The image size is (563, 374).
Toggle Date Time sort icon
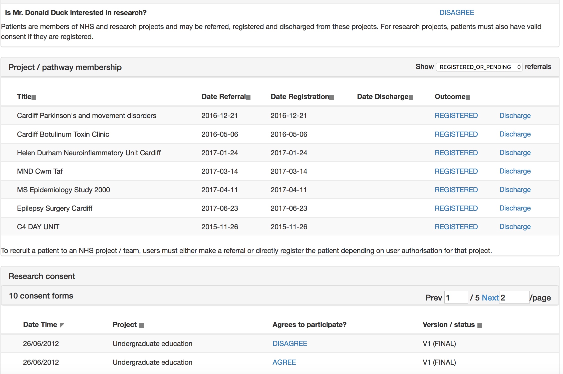click(x=62, y=325)
